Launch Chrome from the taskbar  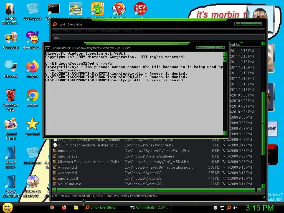point(52,207)
